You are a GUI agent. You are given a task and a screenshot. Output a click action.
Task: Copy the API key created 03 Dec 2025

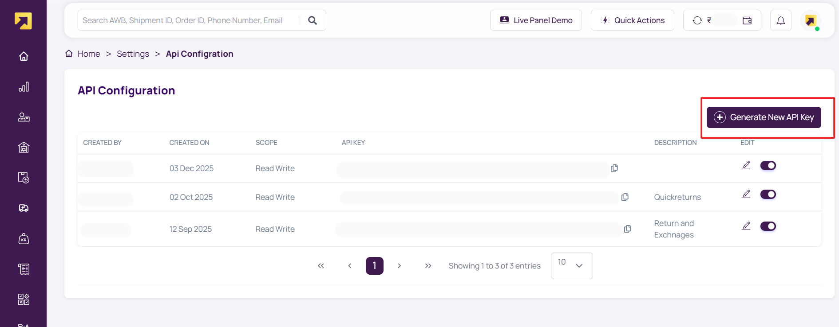[x=614, y=168]
